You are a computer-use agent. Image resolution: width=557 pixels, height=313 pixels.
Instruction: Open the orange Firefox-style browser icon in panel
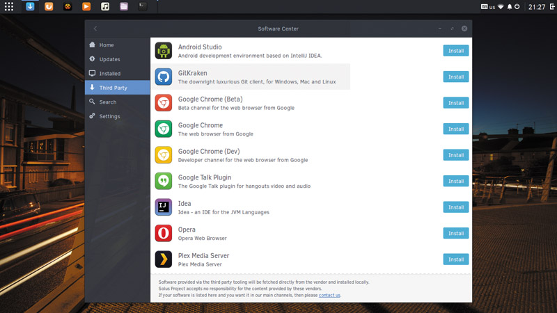point(49,6)
